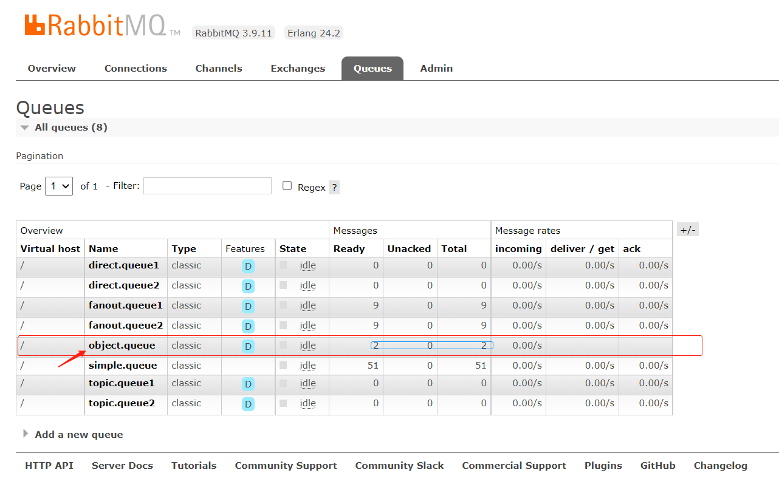
Task: Click the D feature badge for direct.queue2
Action: point(248,287)
